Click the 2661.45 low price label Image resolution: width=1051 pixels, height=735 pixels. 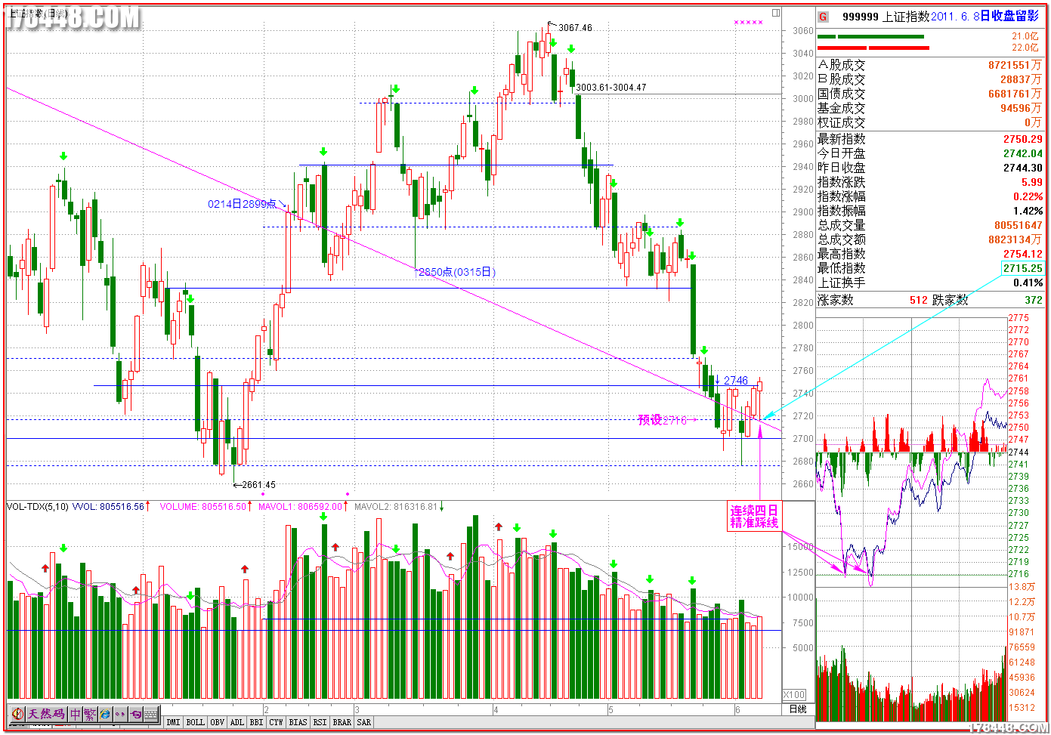point(258,485)
